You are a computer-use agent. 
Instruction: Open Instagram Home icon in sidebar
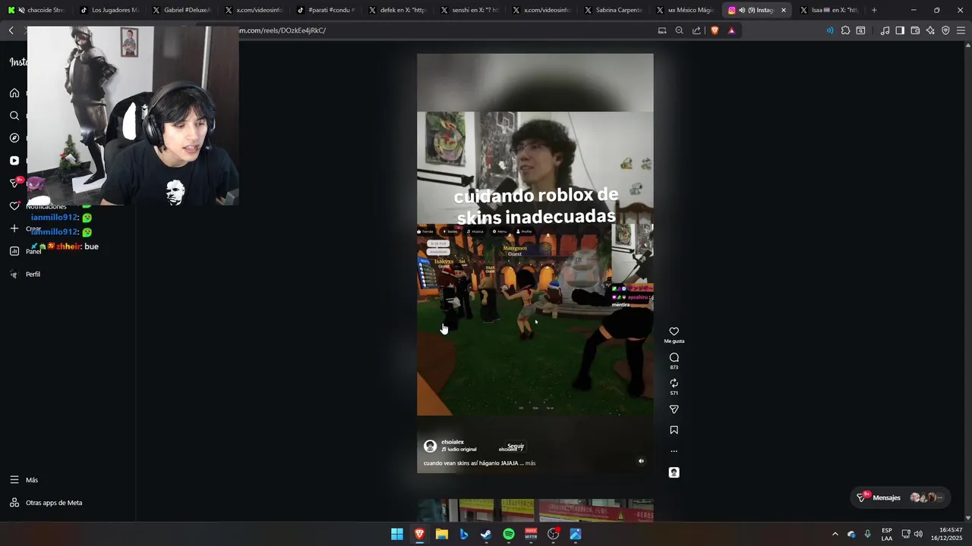point(14,93)
